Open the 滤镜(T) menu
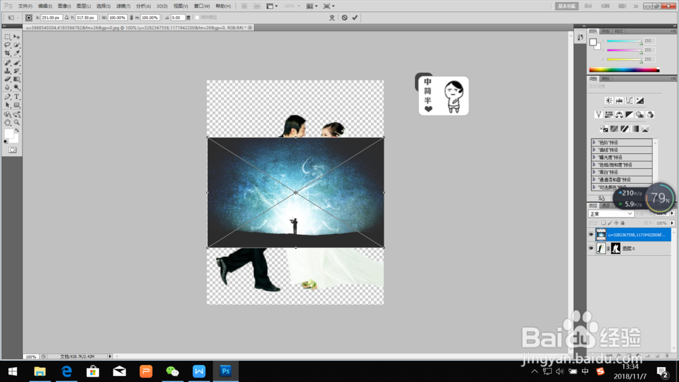 click(123, 6)
